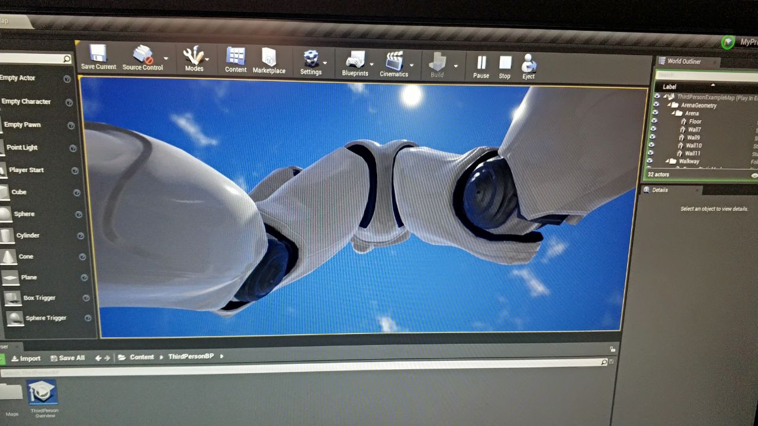
Task: Pick the Cube shape icon
Action: coord(4,192)
